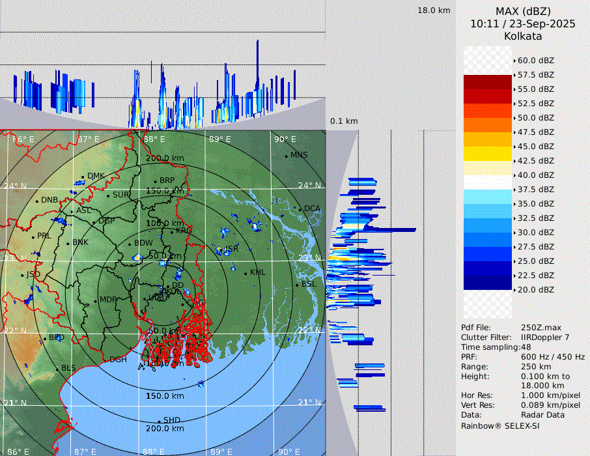590x456 pixels.
Task: Pick the KHL station point
Action: 246,272
